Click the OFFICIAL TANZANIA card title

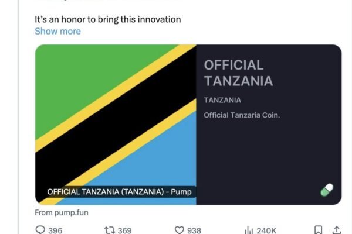pyautogui.click(x=238, y=73)
